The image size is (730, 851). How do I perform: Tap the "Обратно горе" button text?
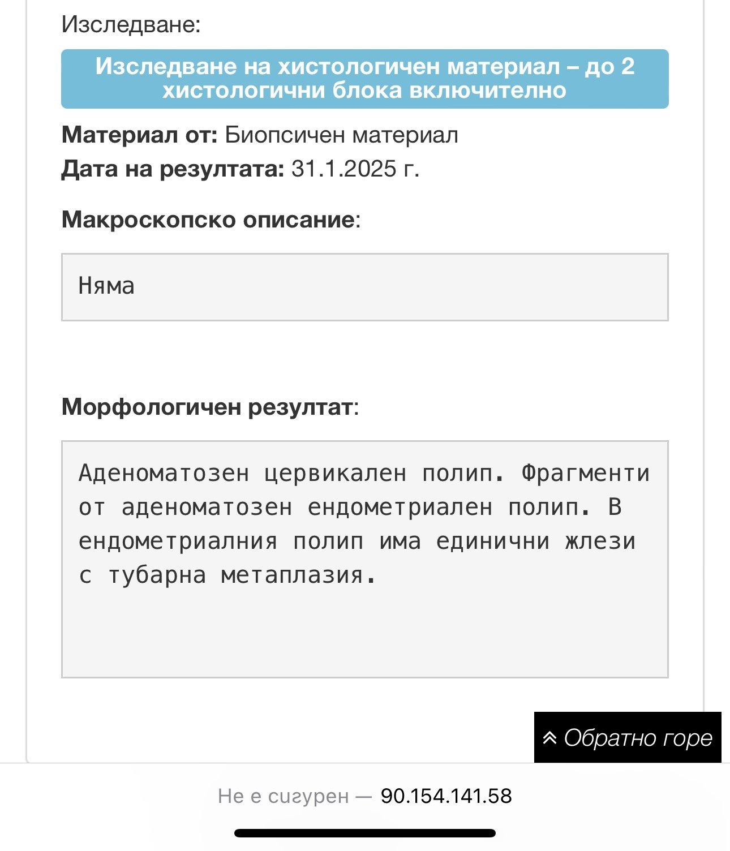click(x=638, y=738)
